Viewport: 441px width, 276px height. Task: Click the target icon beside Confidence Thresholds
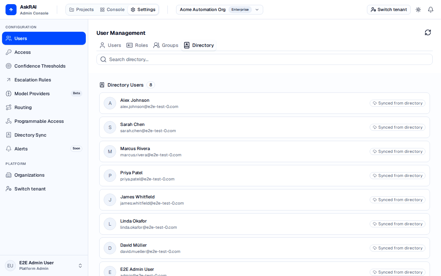click(x=9, y=66)
